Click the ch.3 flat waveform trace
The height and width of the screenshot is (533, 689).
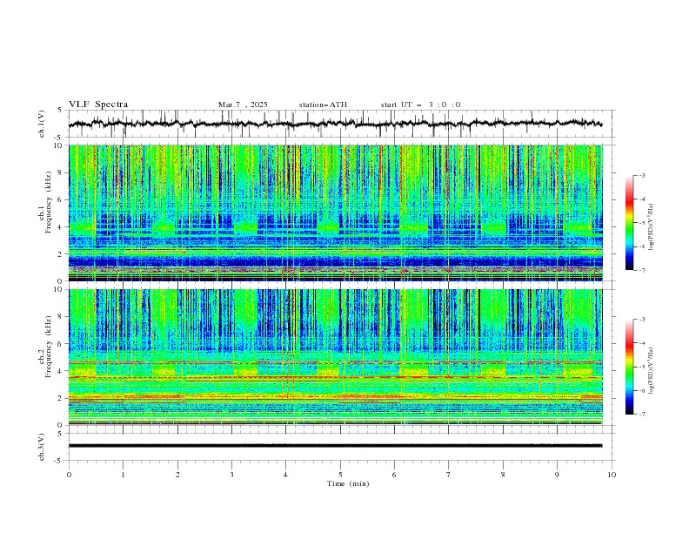pos(335,446)
